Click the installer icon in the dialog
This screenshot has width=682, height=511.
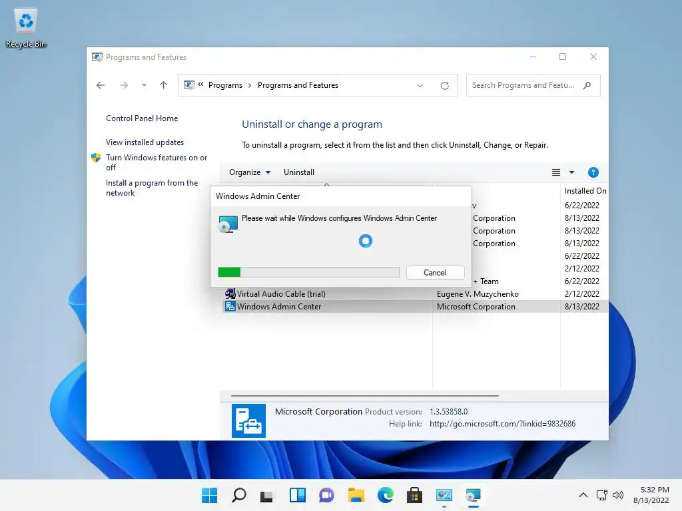tap(228, 224)
